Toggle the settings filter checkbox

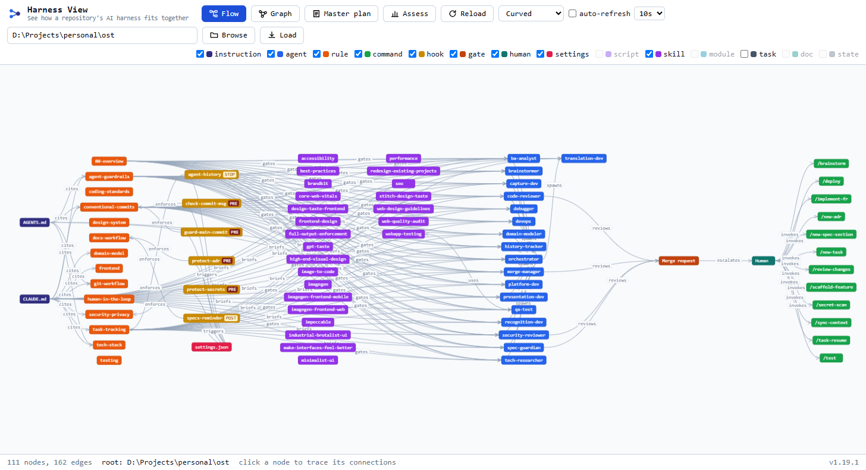point(541,54)
